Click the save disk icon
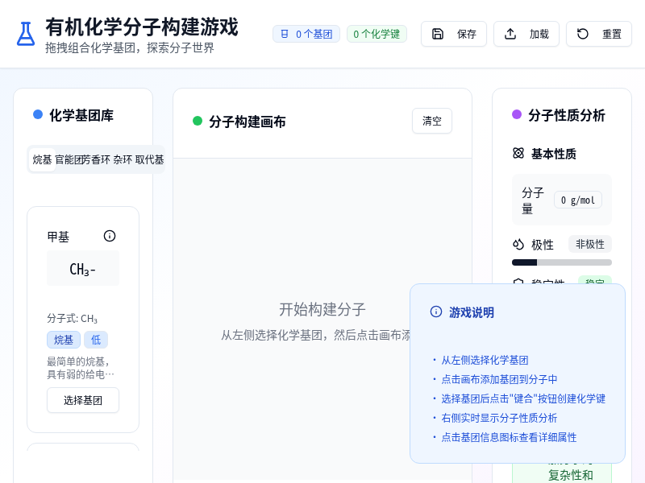Image resolution: width=645 pixels, height=483 pixels. click(x=438, y=34)
